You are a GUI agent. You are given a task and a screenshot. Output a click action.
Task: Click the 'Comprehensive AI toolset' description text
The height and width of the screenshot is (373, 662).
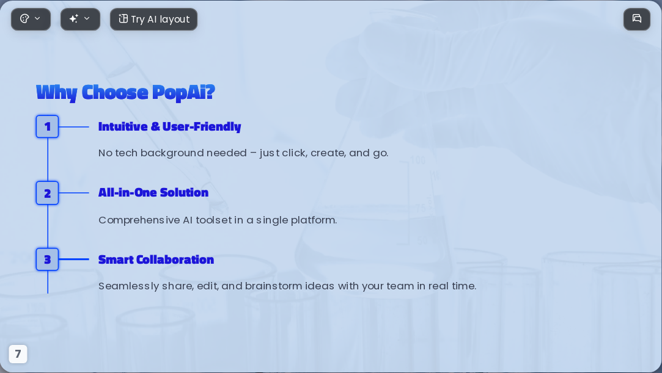218,220
